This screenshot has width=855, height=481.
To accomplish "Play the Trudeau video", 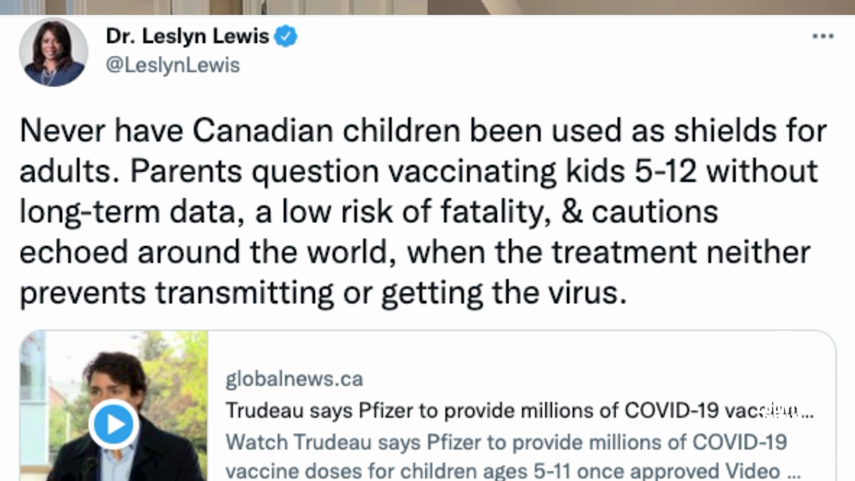I will point(114,424).
